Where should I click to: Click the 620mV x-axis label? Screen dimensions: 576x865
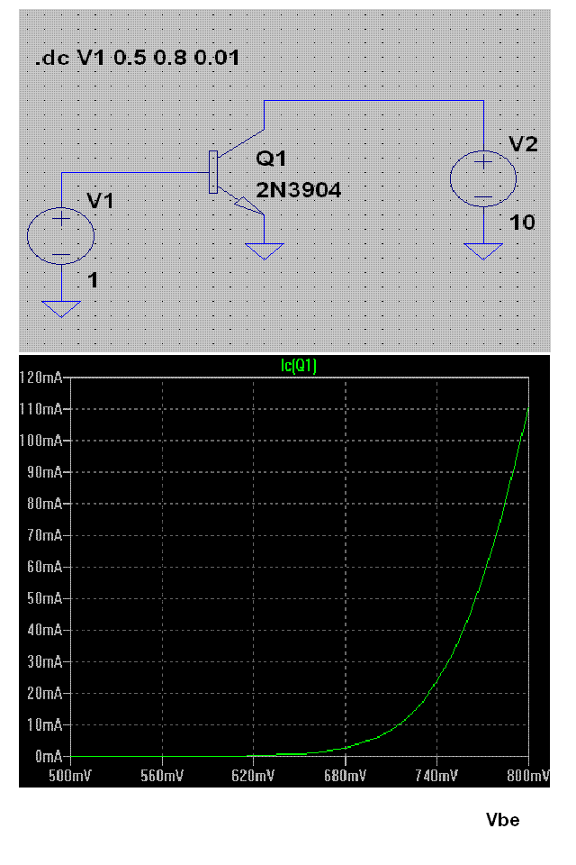pyautogui.click(x=253, y=776)
